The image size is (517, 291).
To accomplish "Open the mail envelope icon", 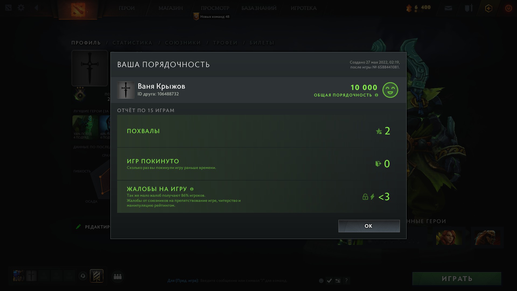I will tap(448, 8).
